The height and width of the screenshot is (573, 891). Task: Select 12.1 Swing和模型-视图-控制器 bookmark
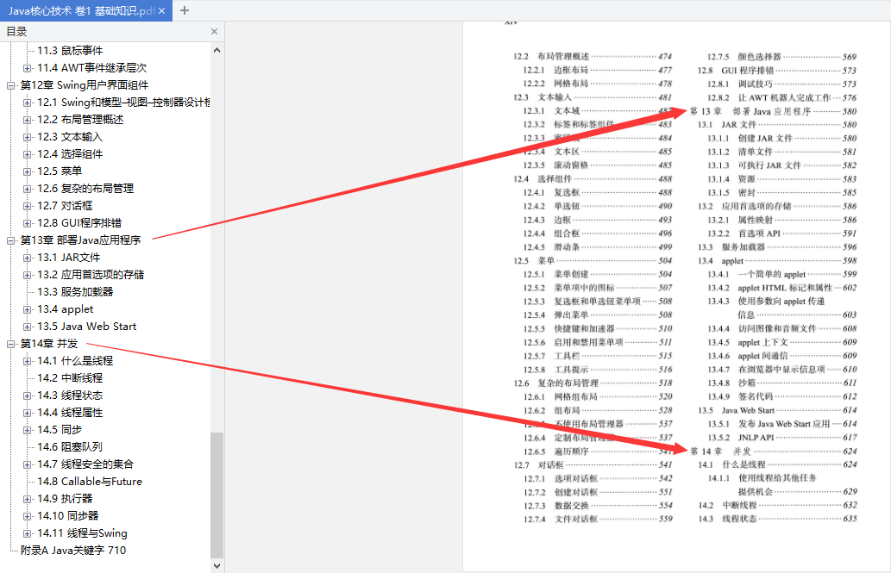tap(123, 103)
